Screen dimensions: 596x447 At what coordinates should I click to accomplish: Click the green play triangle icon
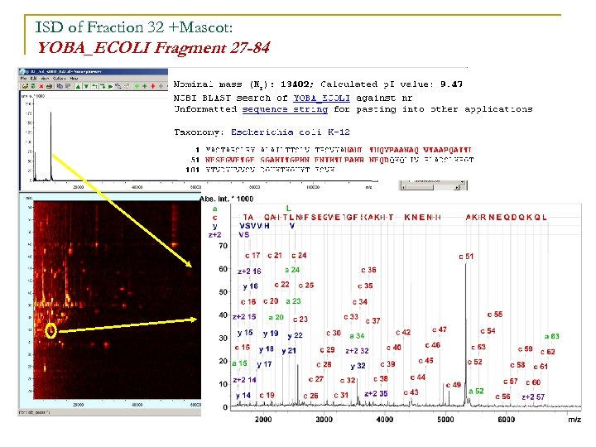pyautogui.click(x=110, y=86)
